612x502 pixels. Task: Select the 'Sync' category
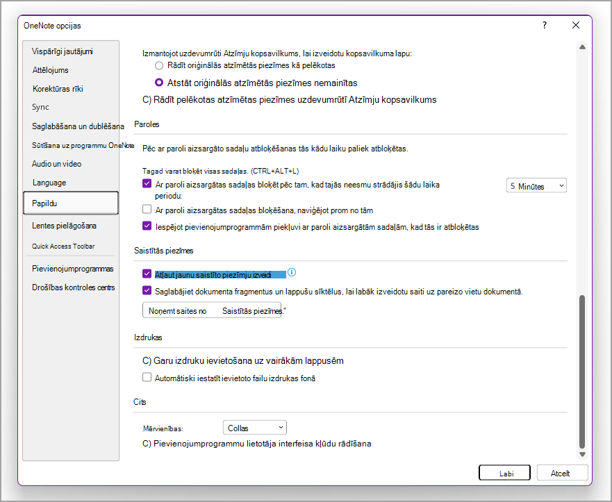(40, 107)
